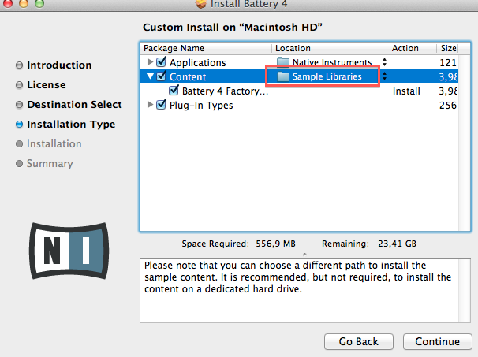Click the License step bullet
Image resolution: width=478 pixels, height=357 pixels.
[19, 85]
